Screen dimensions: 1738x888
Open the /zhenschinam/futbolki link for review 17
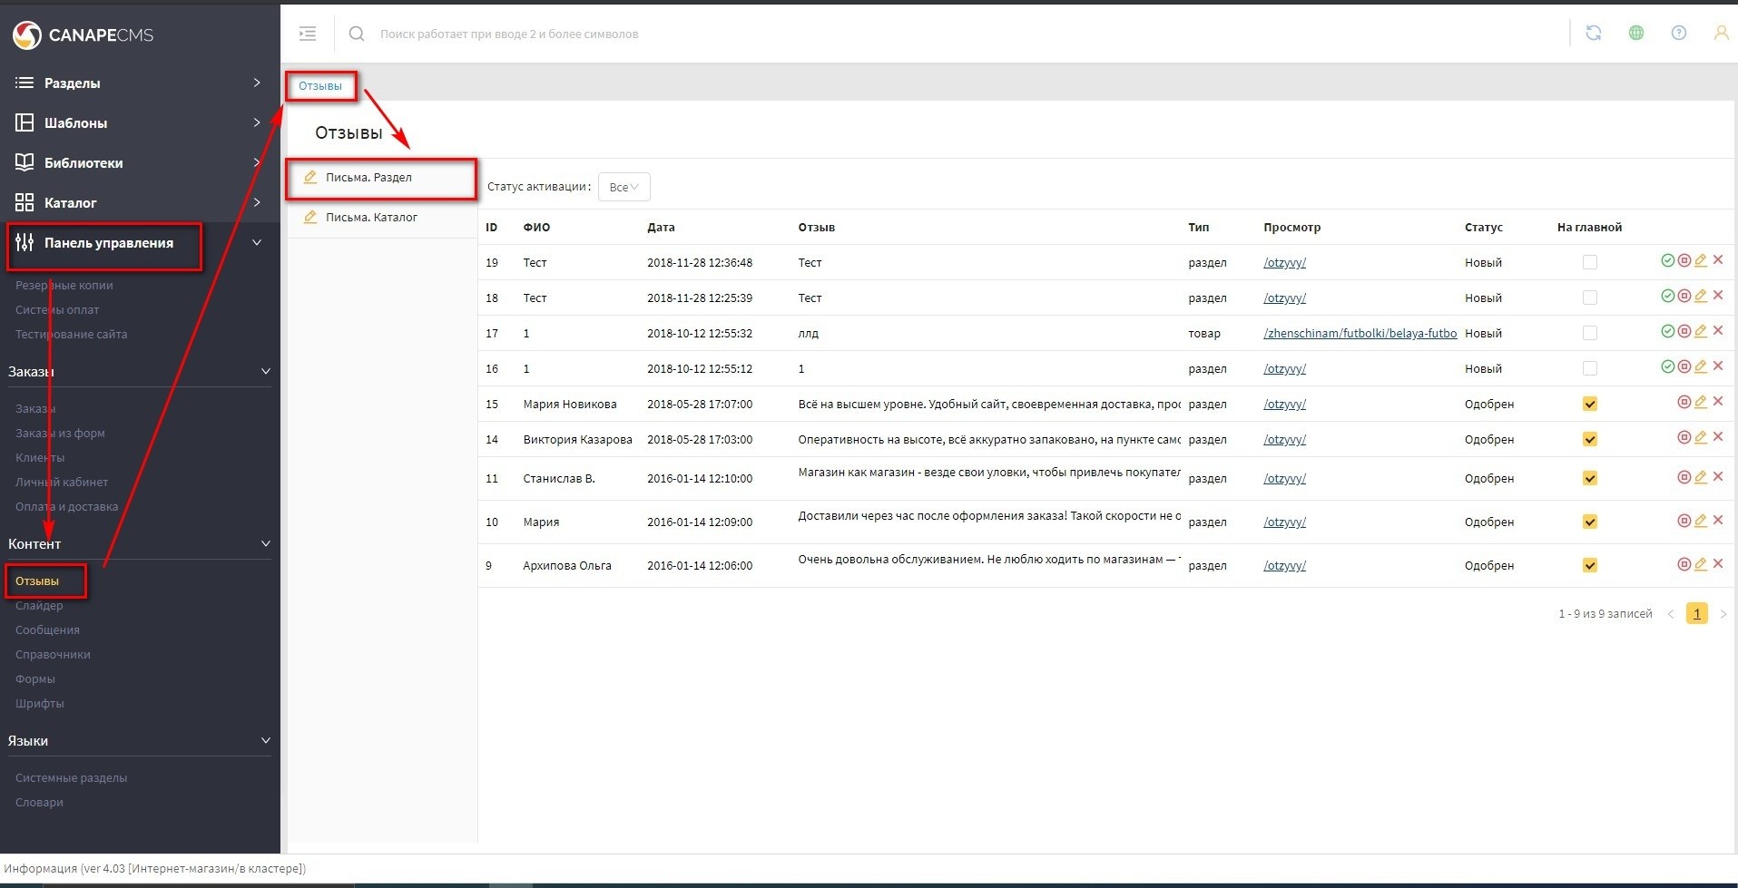(1359, 333)
